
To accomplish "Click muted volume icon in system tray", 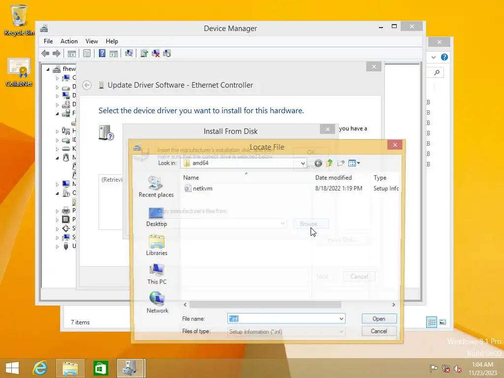I will coord(458,368).
